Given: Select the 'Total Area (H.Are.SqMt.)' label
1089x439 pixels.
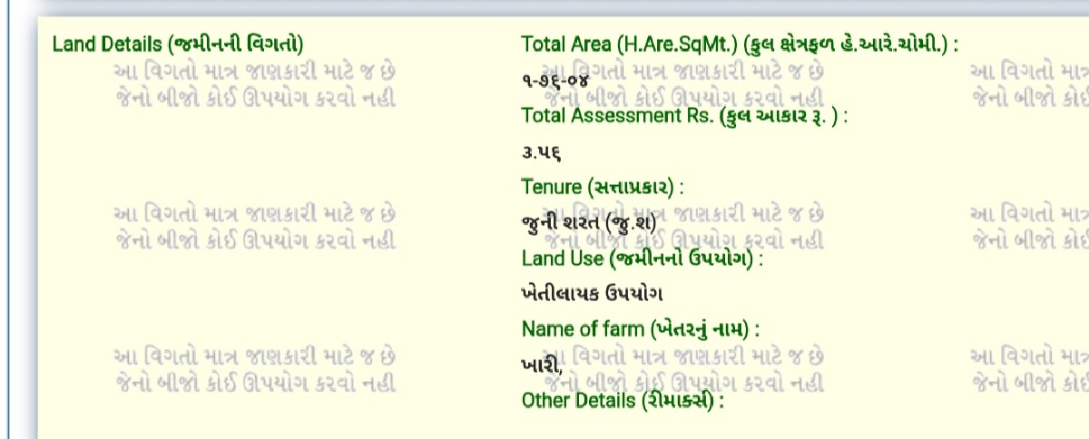Looking at the screenshot, I should (741, 44).
